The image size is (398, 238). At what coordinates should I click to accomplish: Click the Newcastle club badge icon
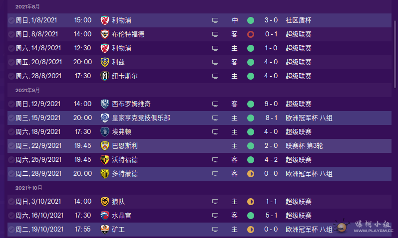[x=104, y=76]
